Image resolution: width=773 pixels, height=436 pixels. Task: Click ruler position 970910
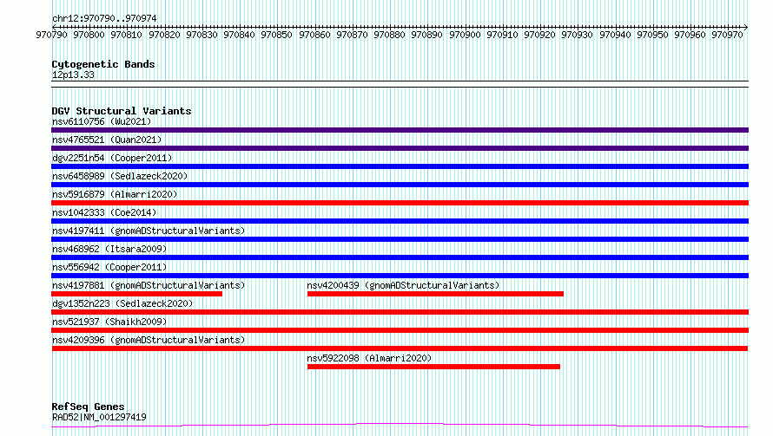click(503, 35)
